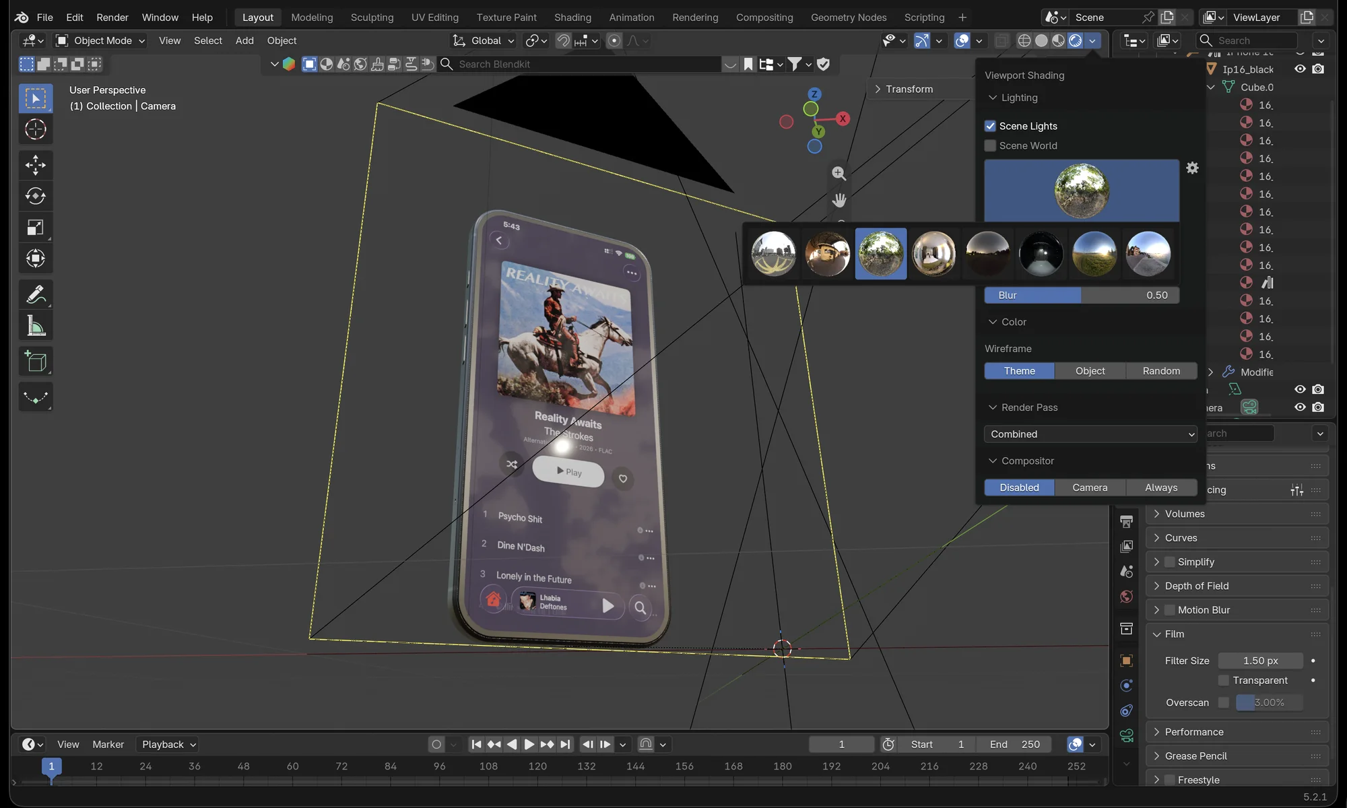The width and height of the screenshot is (1347, 808).
Task: Set wireframe color to Object
Action: coord(1090,371)
